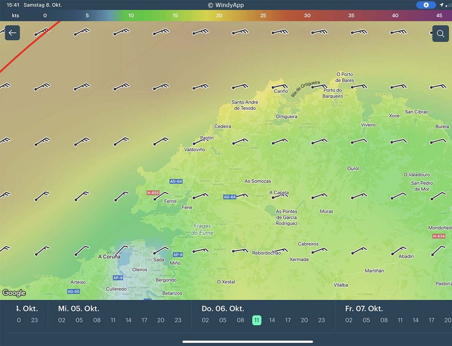This screenshot has height=346, width=452.
Task: Select hour 02 on Fr. 07. Okt.
Action: coord(349,320)
